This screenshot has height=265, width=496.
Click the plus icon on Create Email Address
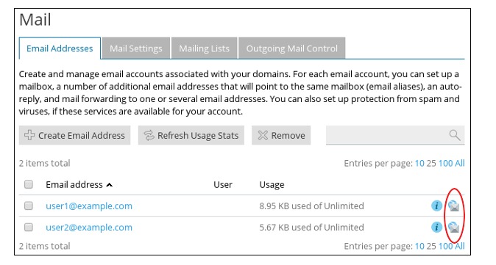click(29, 135)
